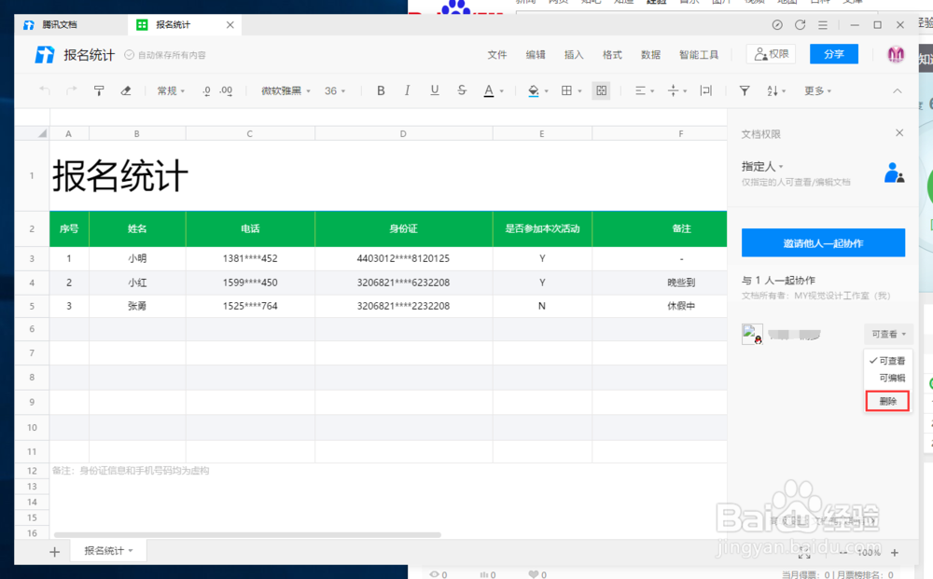The height and width of the screenshot is (579, 933).
Task: Zoom in with plus icon at bottom
Action: click(895, 553)
